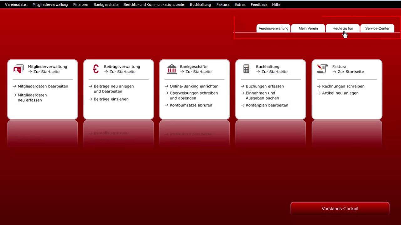Click Rechnungen schreiben link
Viewport: 401px width, 225px height.
coord(341,86)
